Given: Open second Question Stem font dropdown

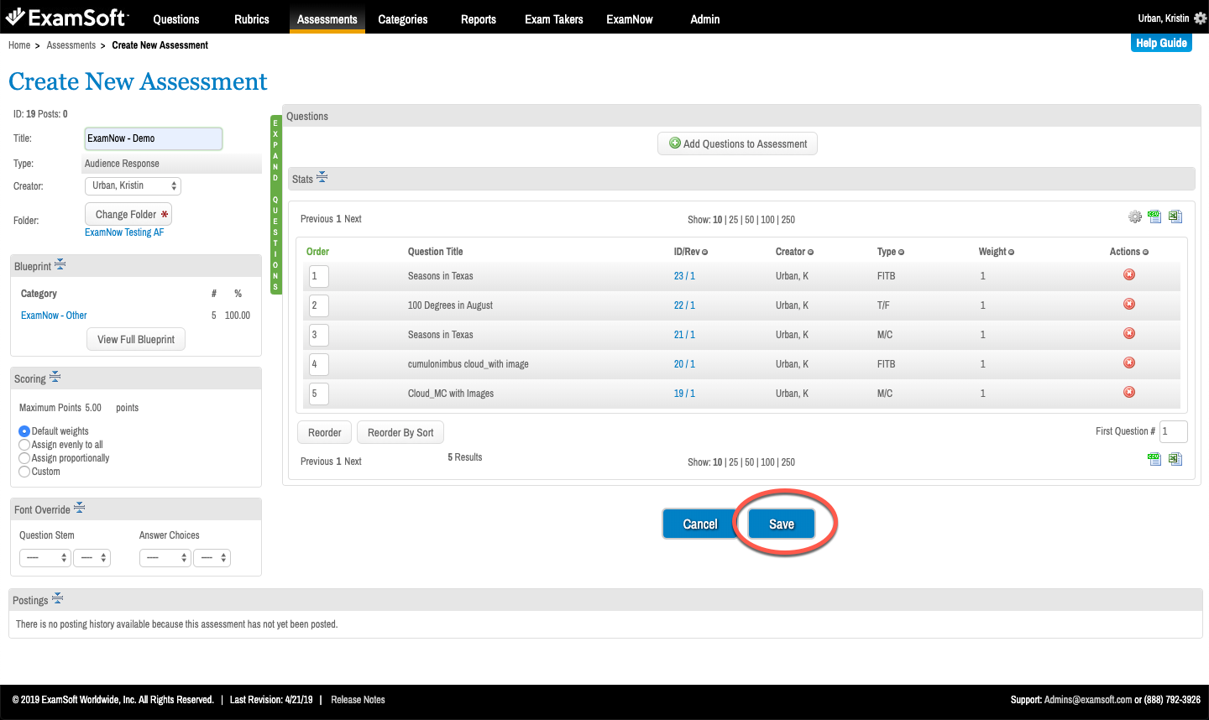Looking at the screenshot, I should (x=92, y=557).
